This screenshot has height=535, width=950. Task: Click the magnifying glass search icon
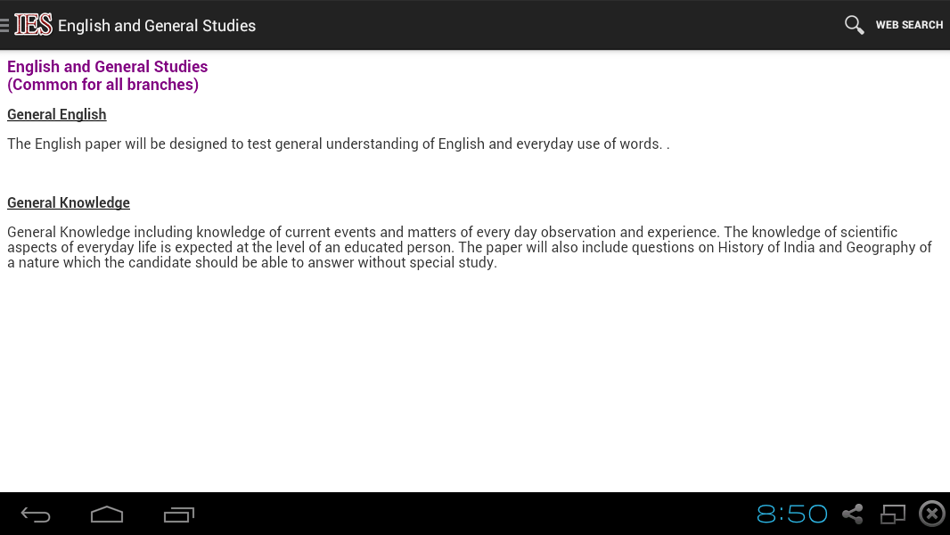click(x=855, y=25)
